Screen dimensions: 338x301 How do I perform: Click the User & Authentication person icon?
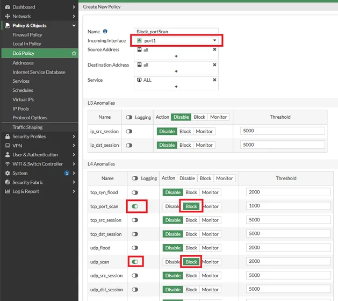[8, 155]
